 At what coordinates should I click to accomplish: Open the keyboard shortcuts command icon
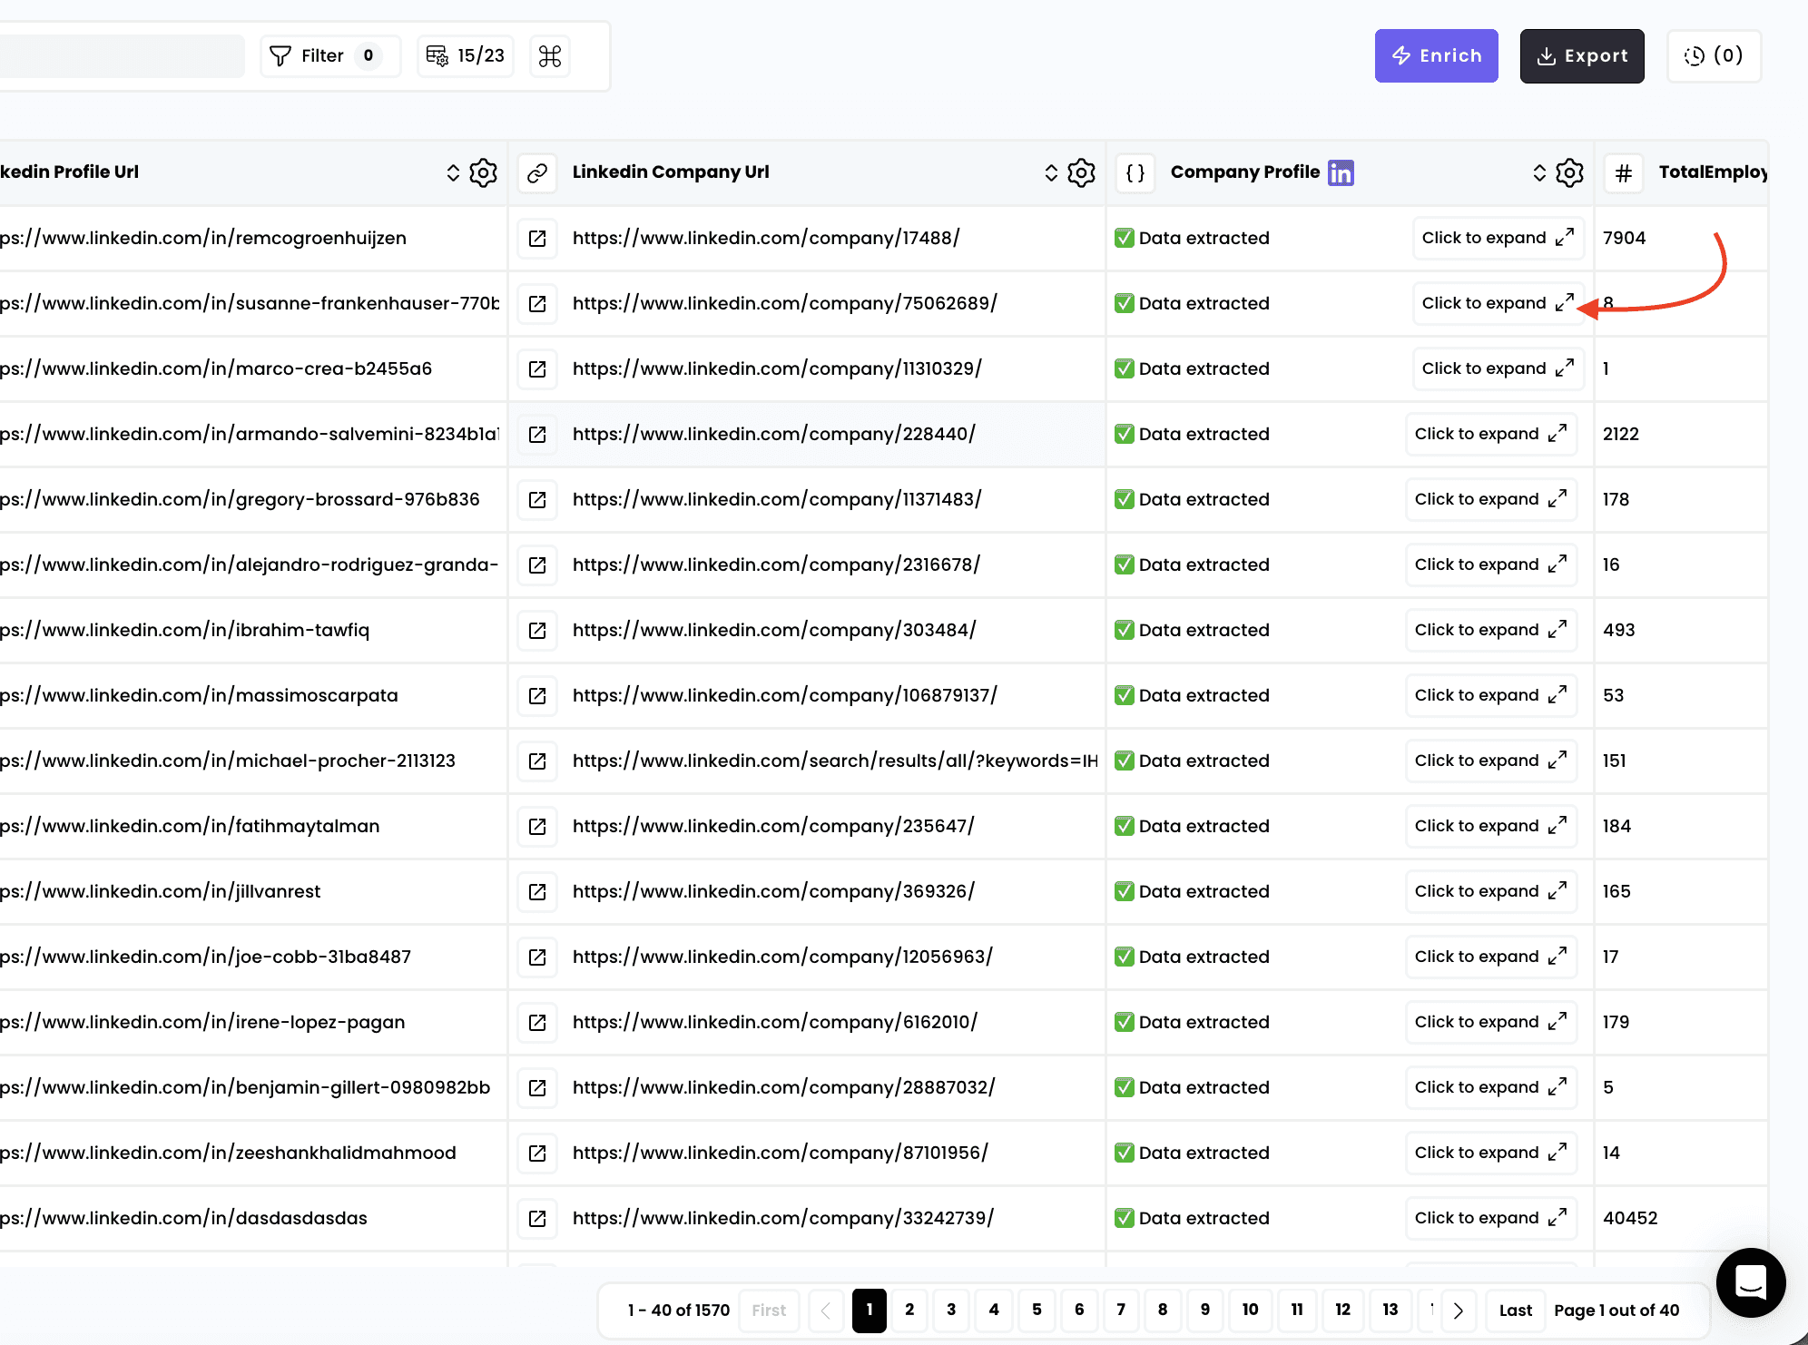click(x=550, y=56)
